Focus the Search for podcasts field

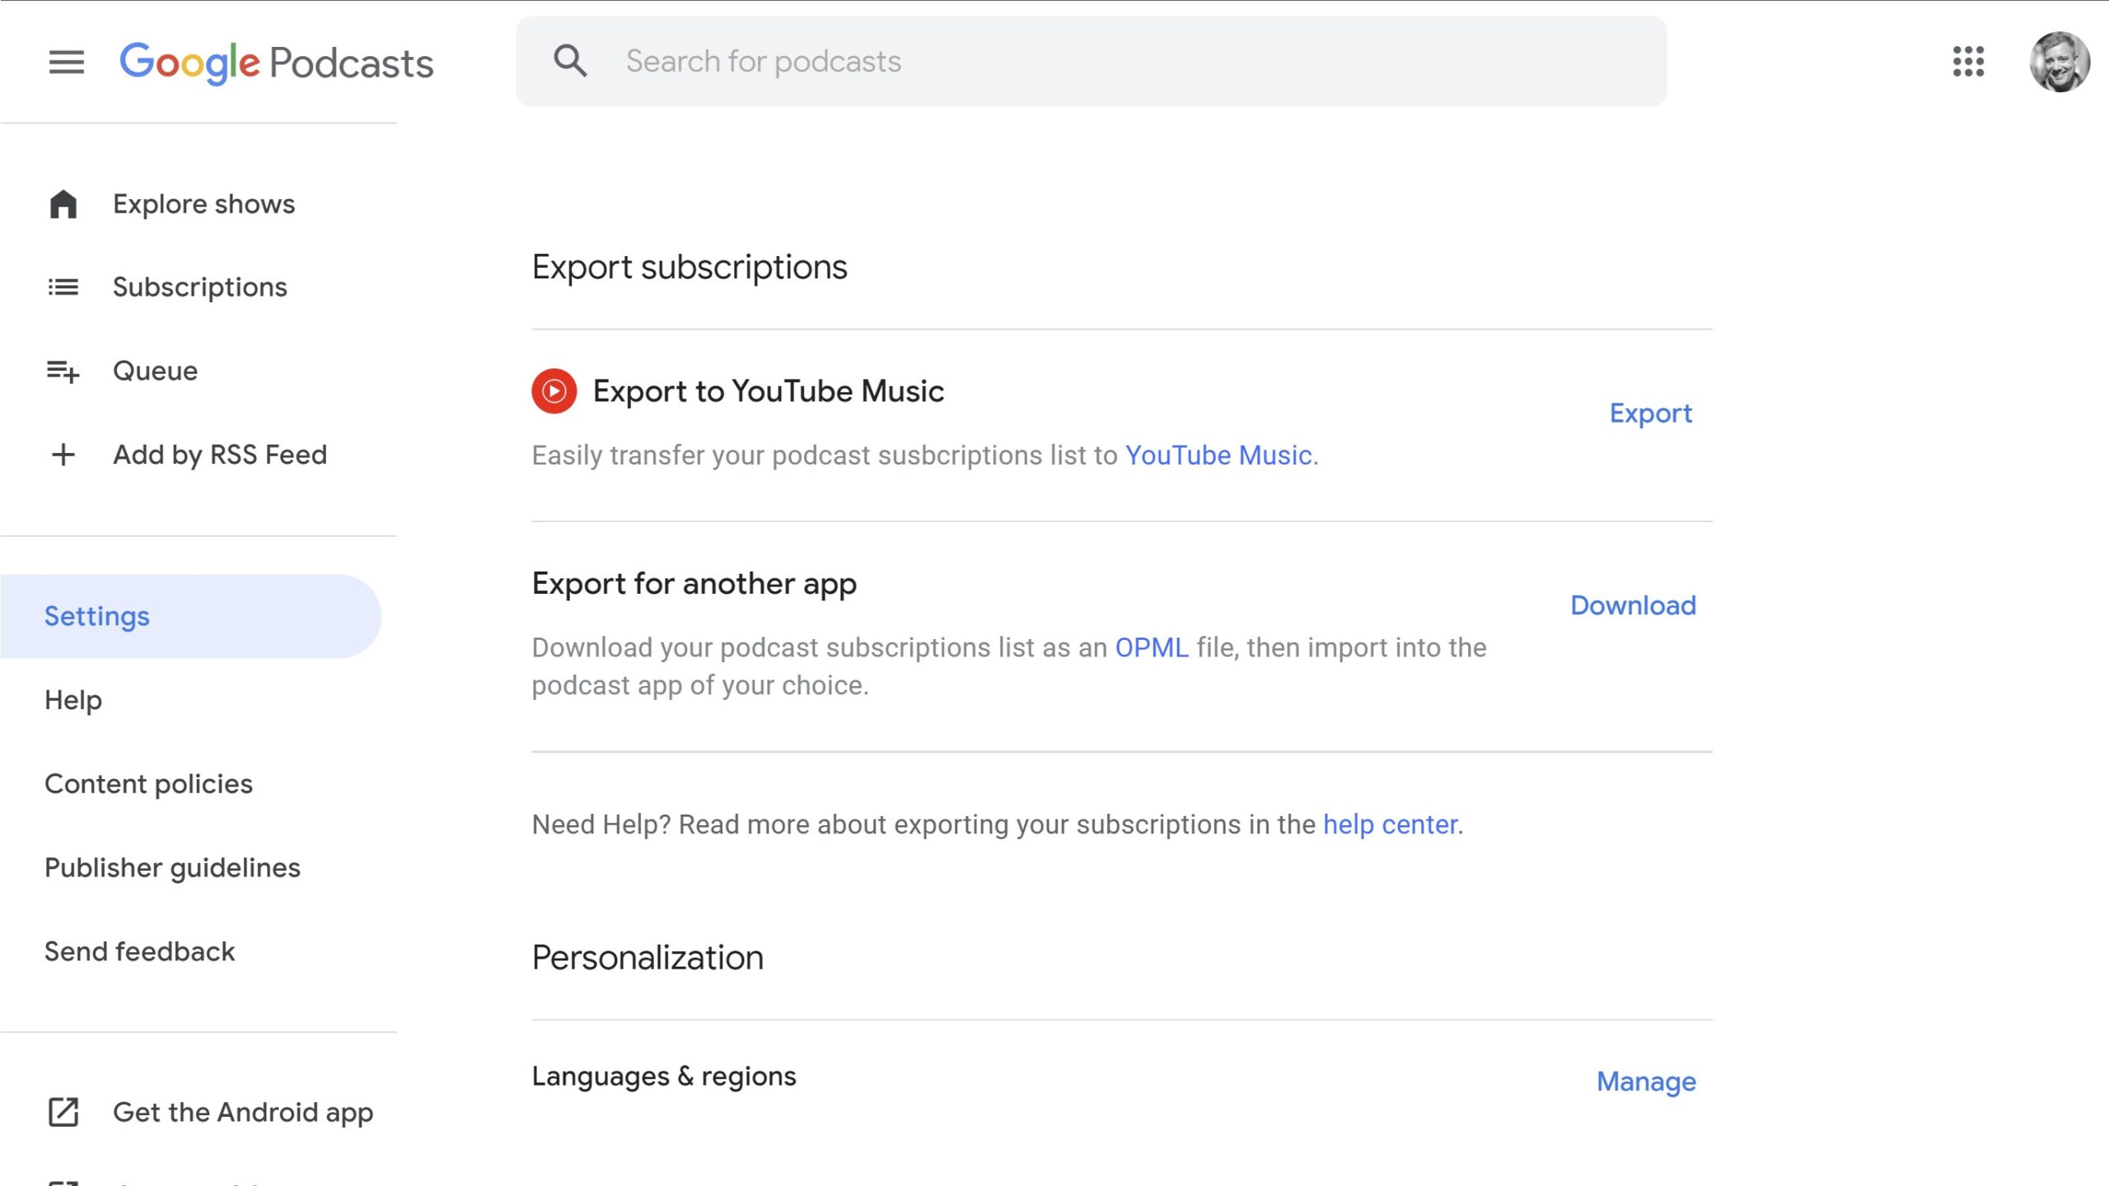click(x=1091, y=62)
